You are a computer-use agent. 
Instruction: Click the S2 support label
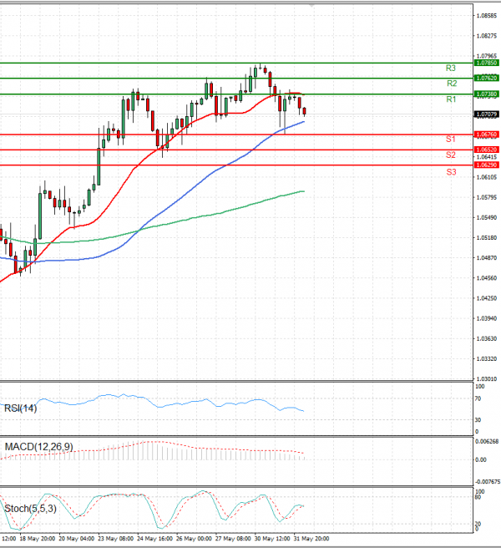[450, 155]
